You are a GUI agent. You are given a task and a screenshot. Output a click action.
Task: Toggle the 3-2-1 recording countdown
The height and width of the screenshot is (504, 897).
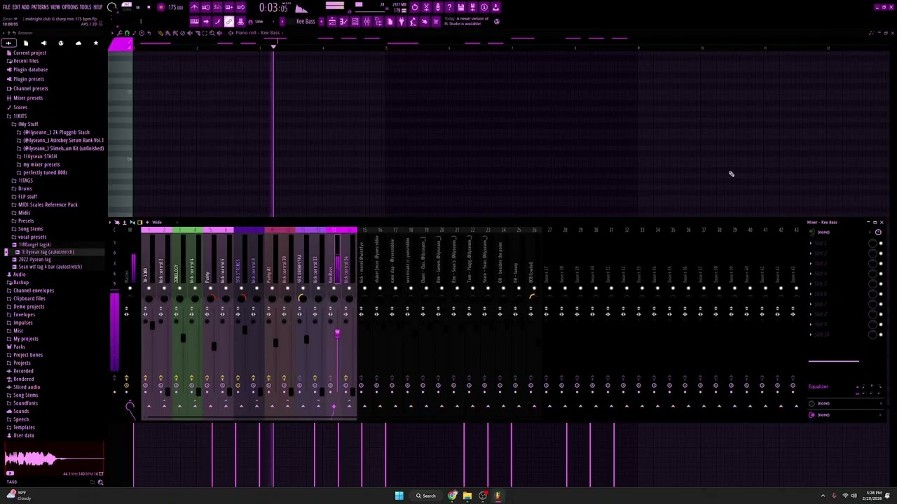[217, 8]
